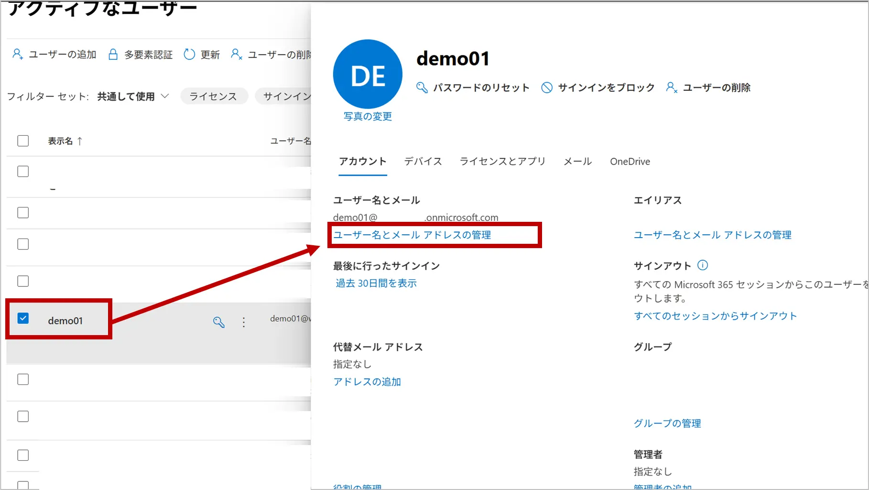The height and width of the screenshot is (490, 869).
Task: Click the DE profile avatar
Action: (368, 74)
